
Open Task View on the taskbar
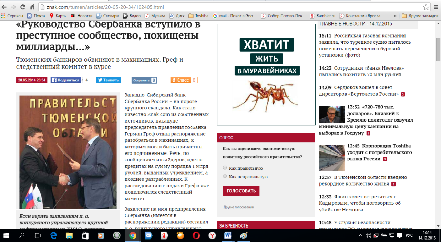point(37,236)
